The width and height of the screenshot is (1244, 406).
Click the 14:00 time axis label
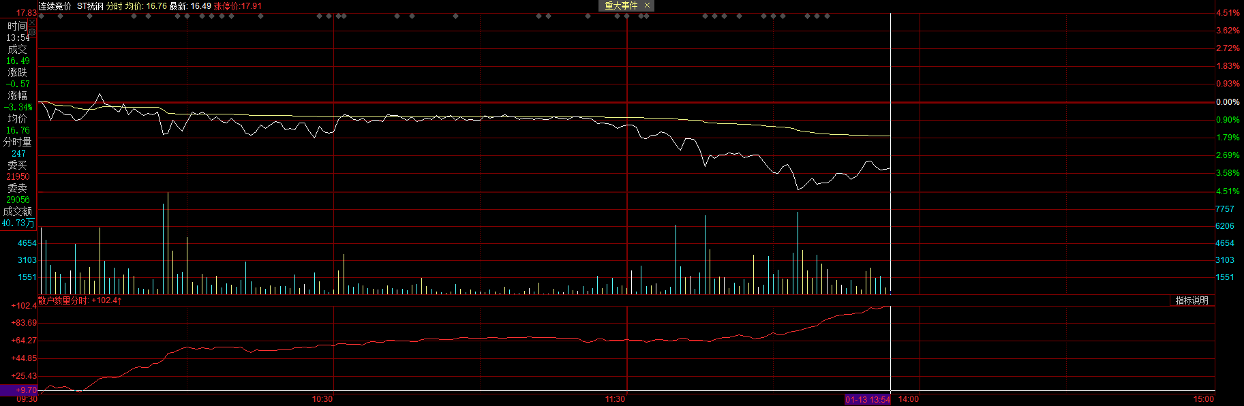[x=909, y=399]
